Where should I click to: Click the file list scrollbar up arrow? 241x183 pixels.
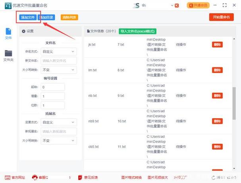(x=234, y=39)
